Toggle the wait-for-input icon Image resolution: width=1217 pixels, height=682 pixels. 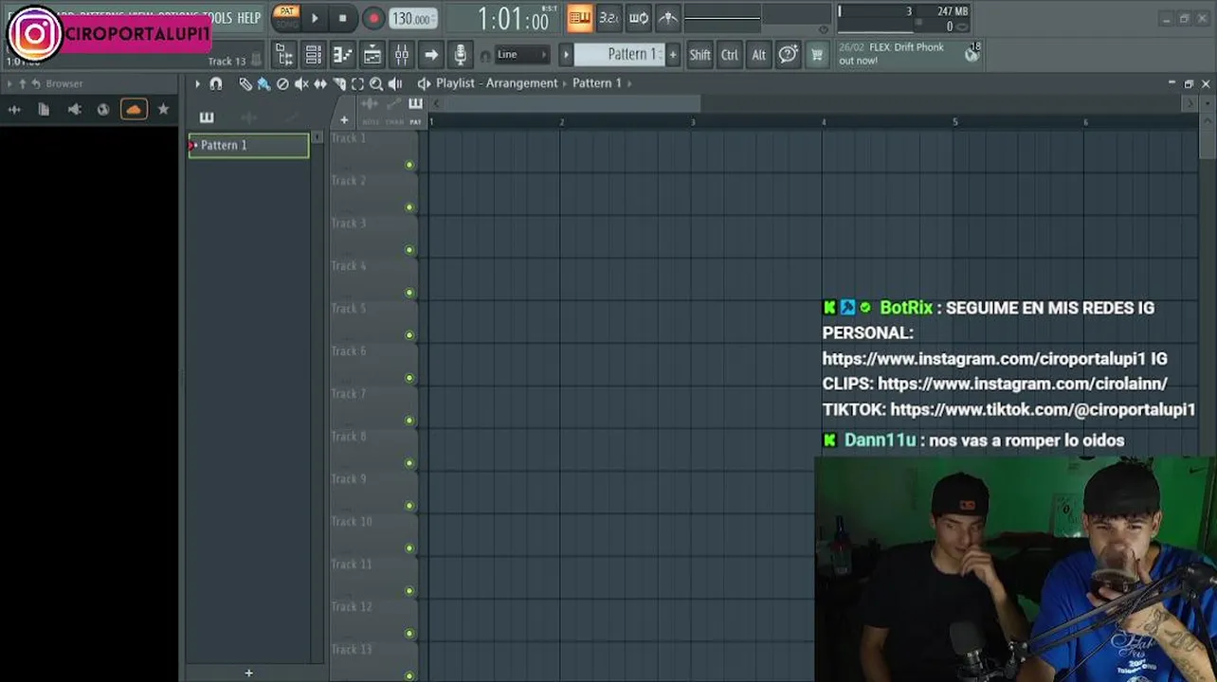tap(639, 17)
